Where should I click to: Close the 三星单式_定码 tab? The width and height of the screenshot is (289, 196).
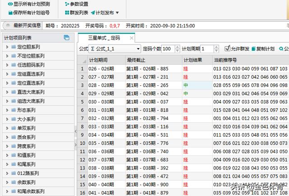click(x=131, y=38)
